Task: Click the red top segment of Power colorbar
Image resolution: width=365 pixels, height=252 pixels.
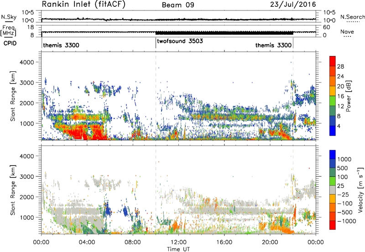Action: click(333, 61)
